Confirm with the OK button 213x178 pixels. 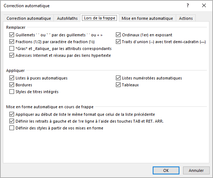(x=166, y=170)
